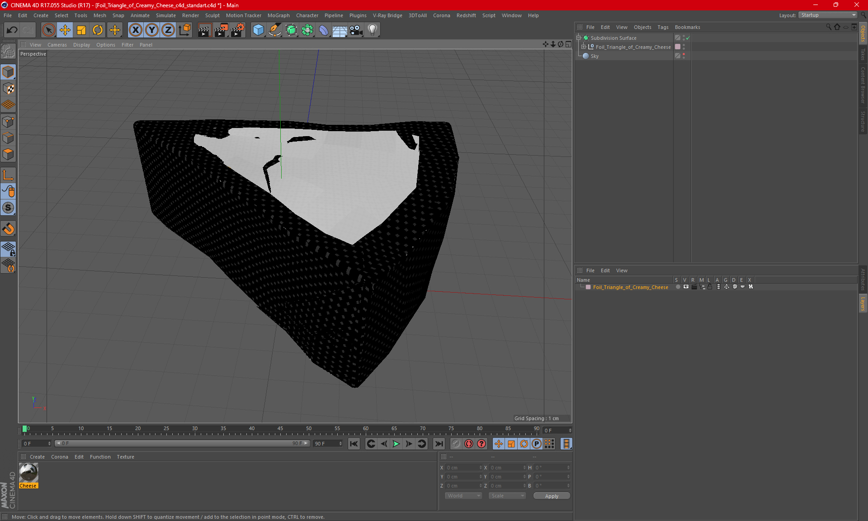Click Record Active Objects button
This screenshot has width=868, height=521.
click(x=456, y=444)
